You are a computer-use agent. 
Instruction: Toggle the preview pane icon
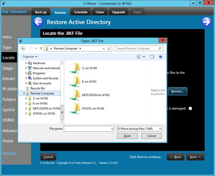pos(152,57)
